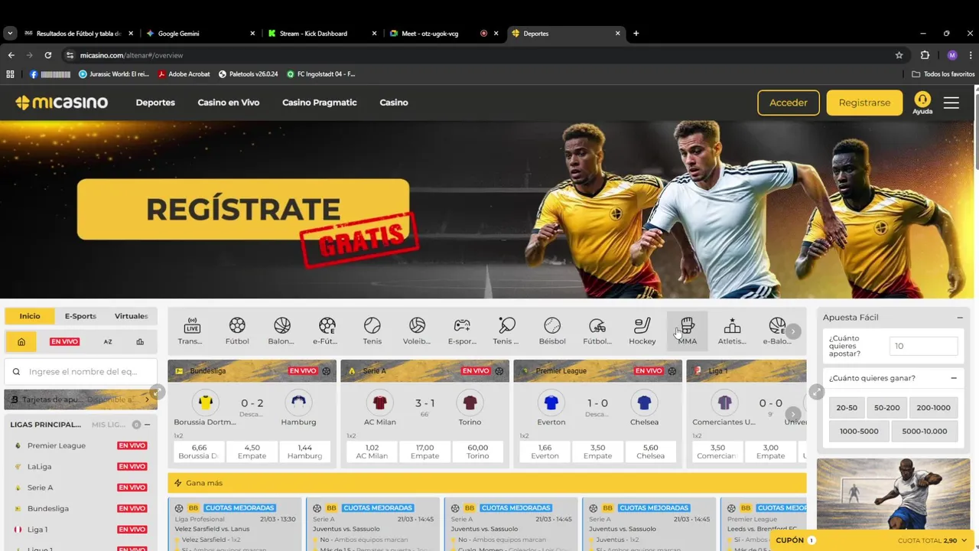This screenshot has height=551, width=979.
Task: Select the Fútbol sport icon
Action: coord(237,331)
